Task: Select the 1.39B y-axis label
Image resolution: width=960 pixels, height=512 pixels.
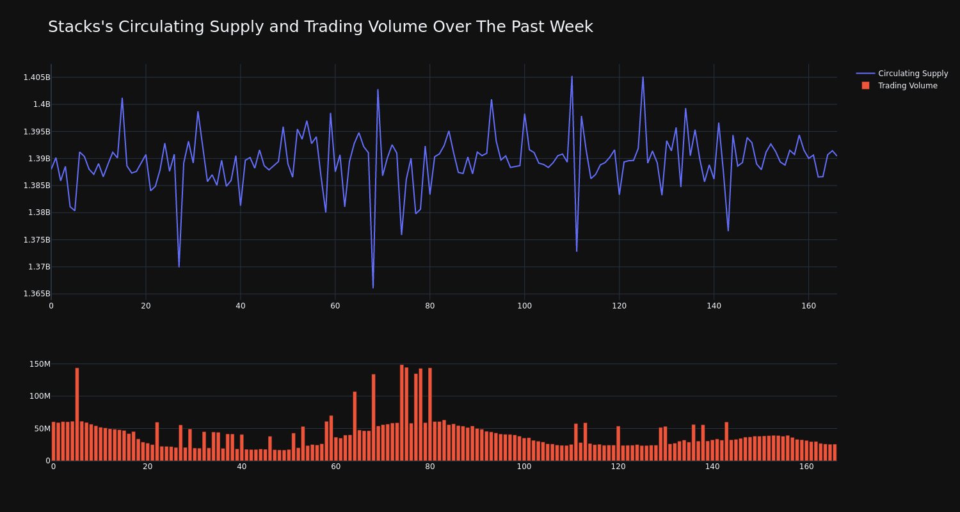Action: (38, 159)
